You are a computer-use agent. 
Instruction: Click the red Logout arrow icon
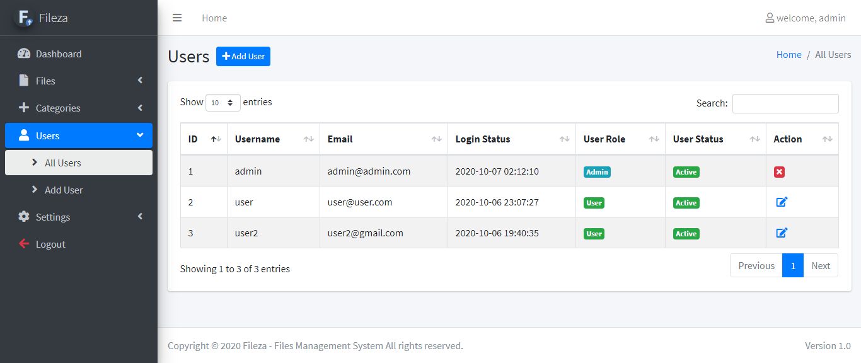[x=24, y=244]
